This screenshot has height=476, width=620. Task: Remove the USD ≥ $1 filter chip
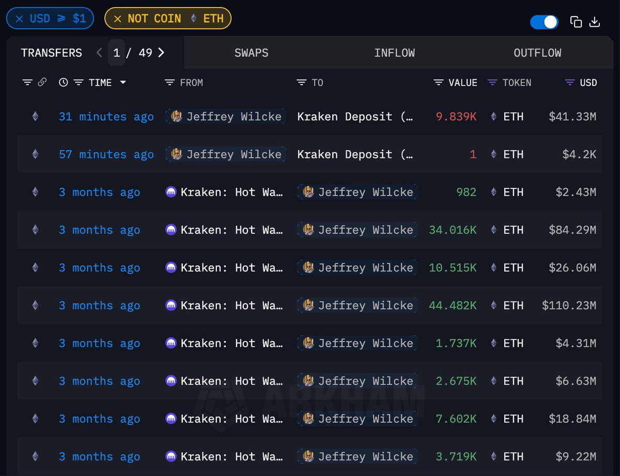click(x=19, y=19)
